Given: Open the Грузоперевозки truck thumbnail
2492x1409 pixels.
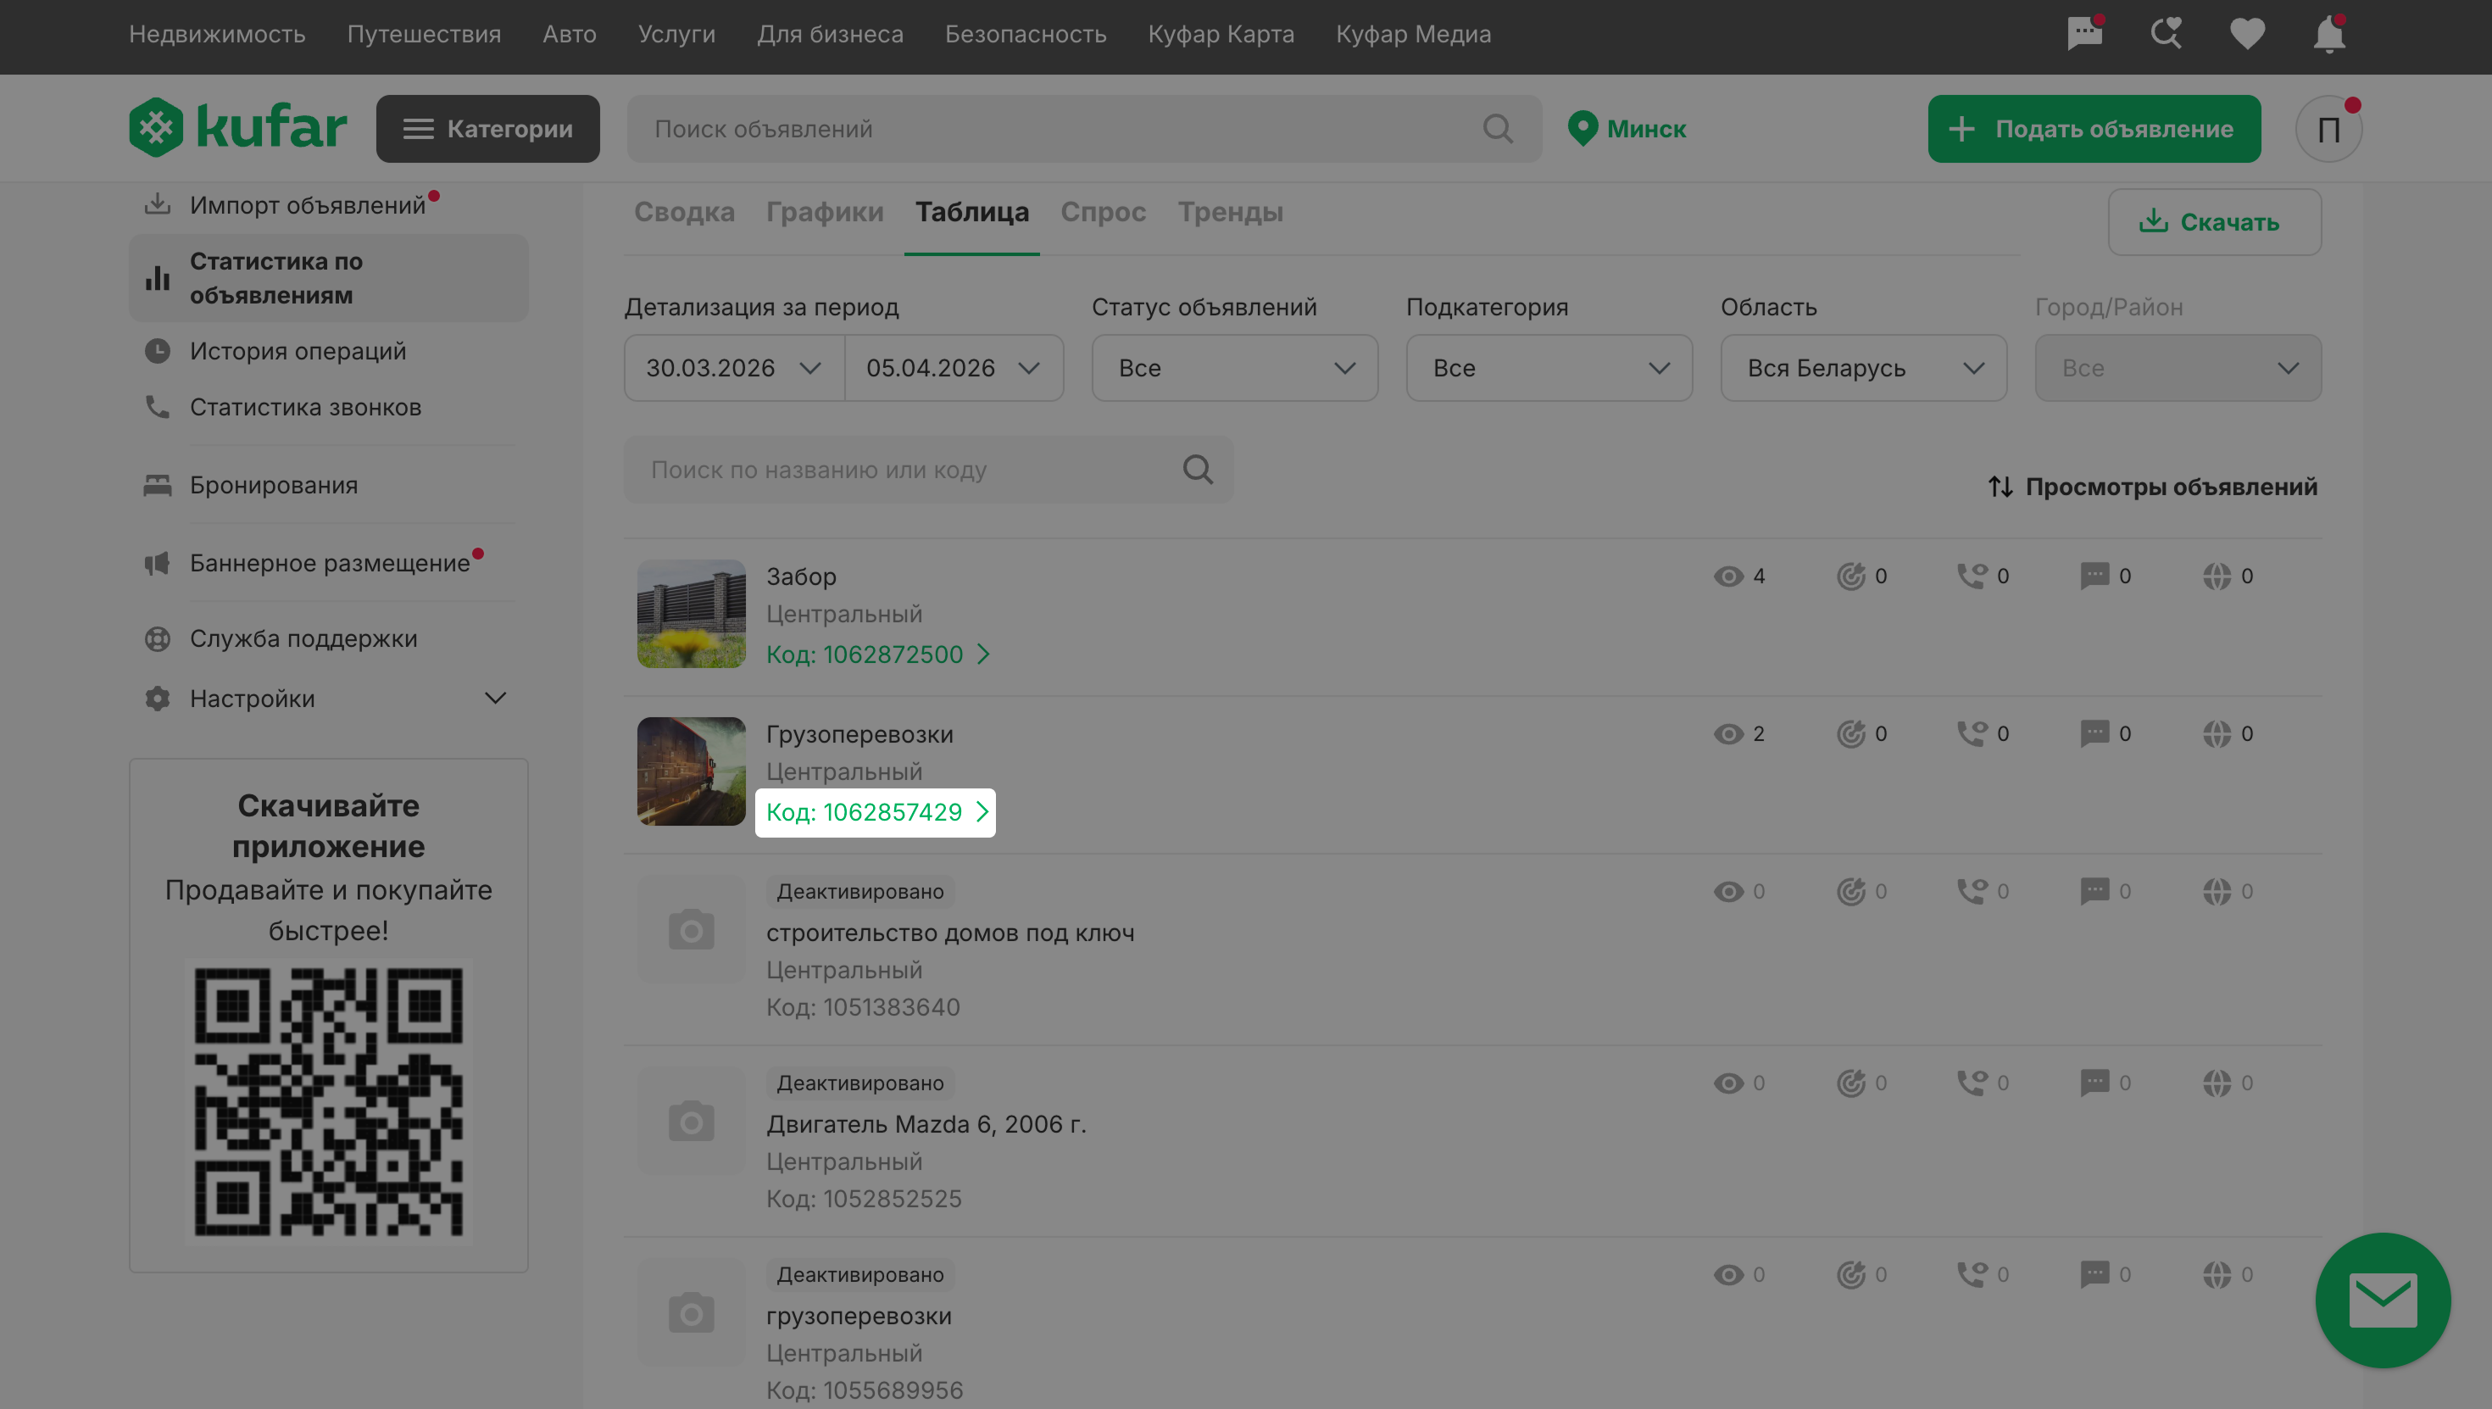Looking at the screenshot, I should click(x=691, y=771).
